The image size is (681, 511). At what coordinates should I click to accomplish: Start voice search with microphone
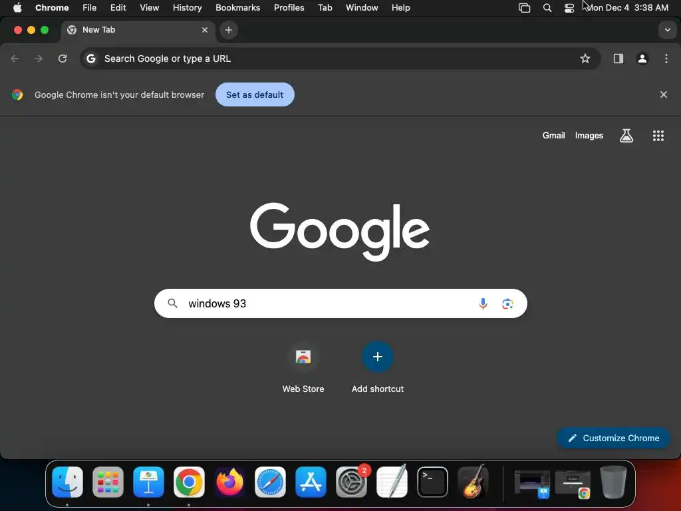pos(483,303)
